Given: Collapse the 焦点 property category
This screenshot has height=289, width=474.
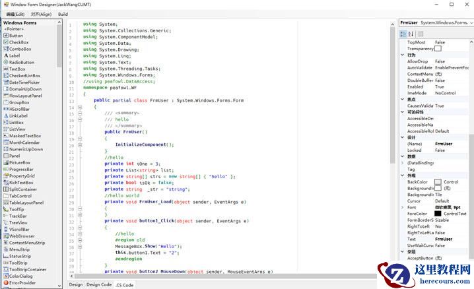Looking at the screenshot, I should [x=402, y=100].
